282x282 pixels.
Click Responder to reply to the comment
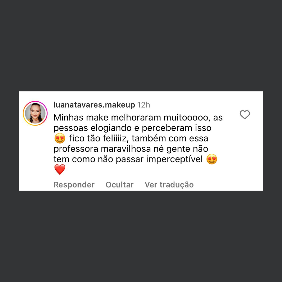[x=74, y=185]
